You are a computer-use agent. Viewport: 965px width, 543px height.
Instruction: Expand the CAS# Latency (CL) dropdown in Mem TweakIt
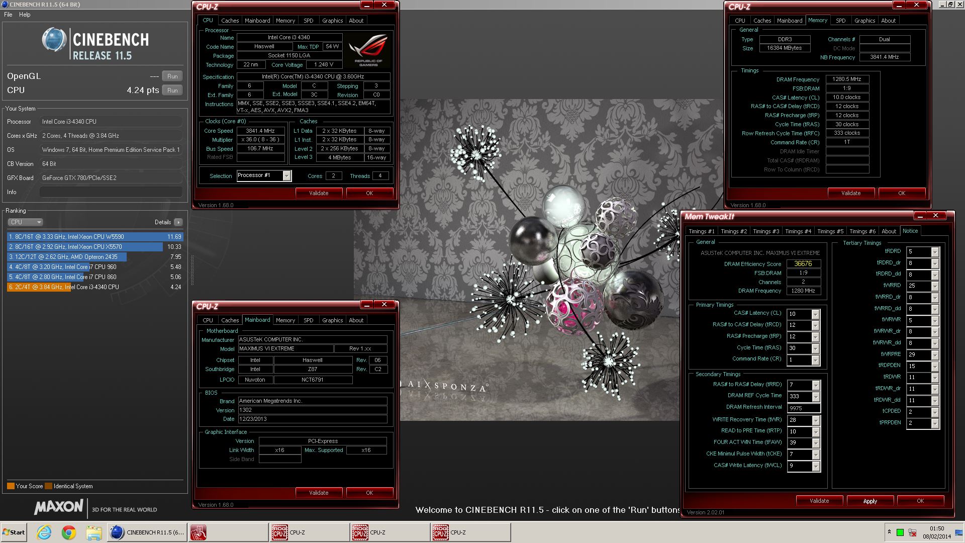[x=816, y=314]
